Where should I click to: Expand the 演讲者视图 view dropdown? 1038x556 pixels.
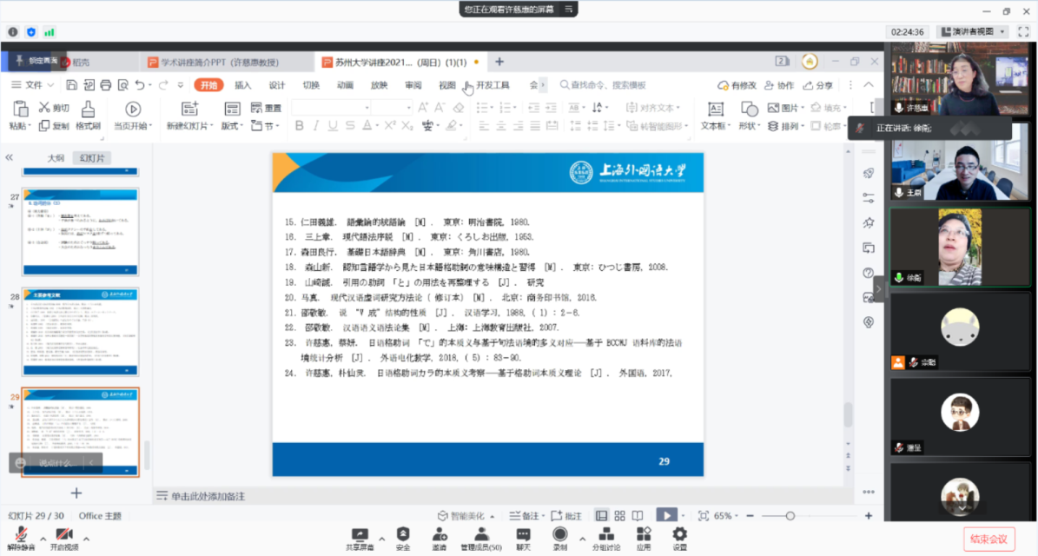click(x=1002, y=31)
